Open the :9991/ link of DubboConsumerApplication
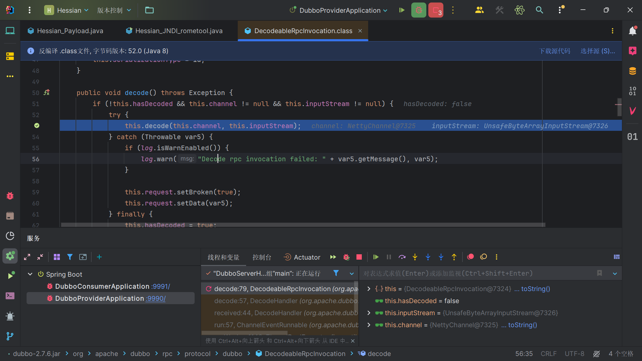This screenshot has height=361, width=642. click(160, 286)
